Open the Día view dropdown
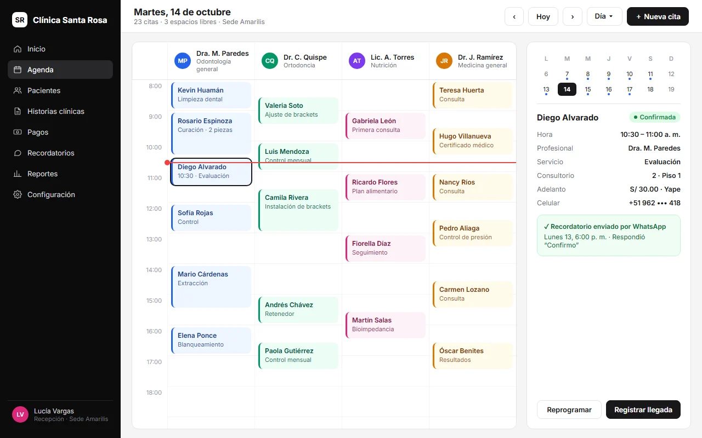The height and width of the screenshot is (438, 702). [x=604, y=16]
